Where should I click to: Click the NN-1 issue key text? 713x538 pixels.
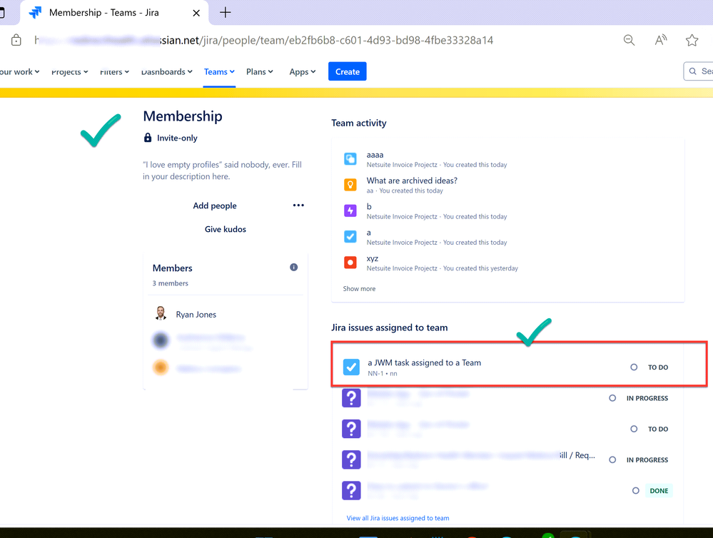[375, 373]
